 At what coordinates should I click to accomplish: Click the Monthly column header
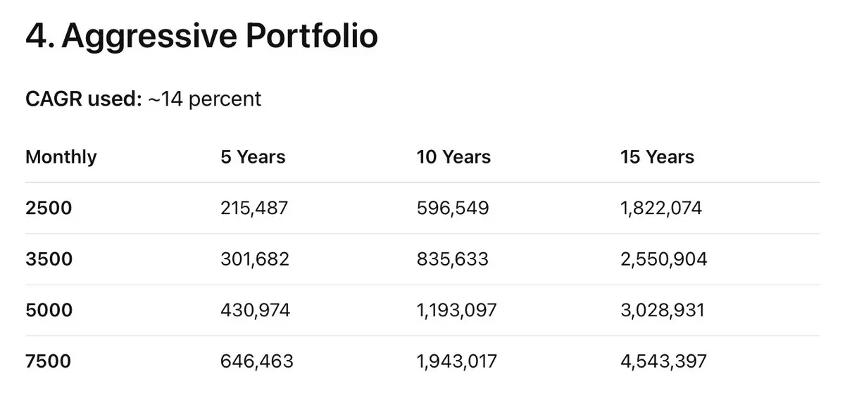[61, 156]
